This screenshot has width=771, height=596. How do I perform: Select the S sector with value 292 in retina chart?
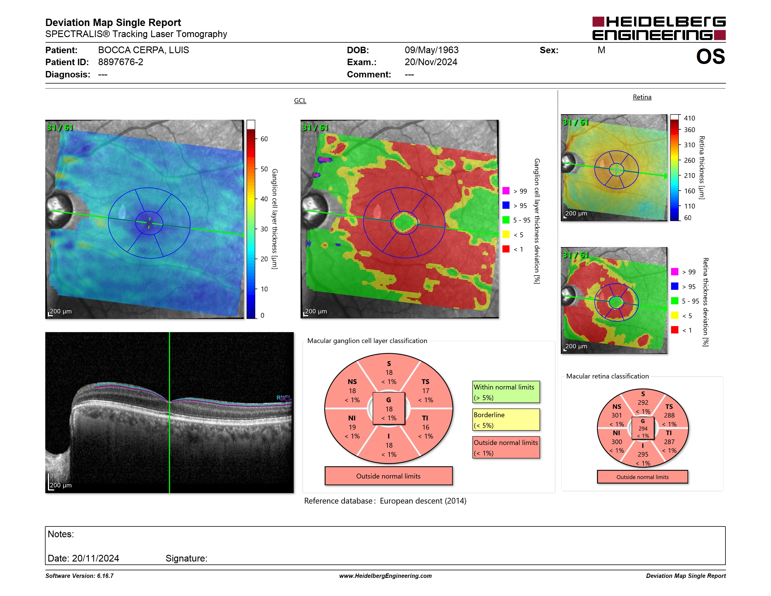(643, 403)
